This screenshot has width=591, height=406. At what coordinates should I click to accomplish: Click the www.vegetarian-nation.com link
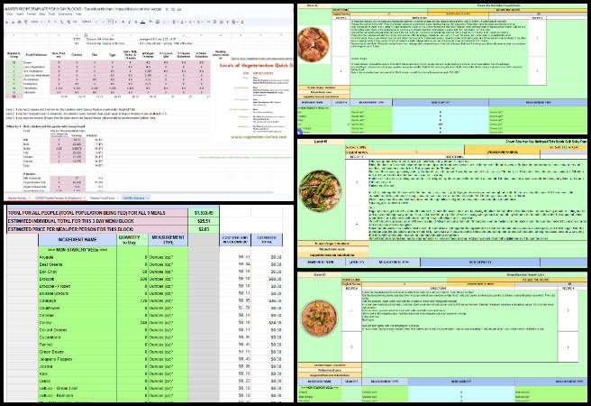(259, 137)
